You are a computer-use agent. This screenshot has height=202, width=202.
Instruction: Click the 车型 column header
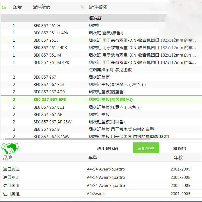point(93,158)
